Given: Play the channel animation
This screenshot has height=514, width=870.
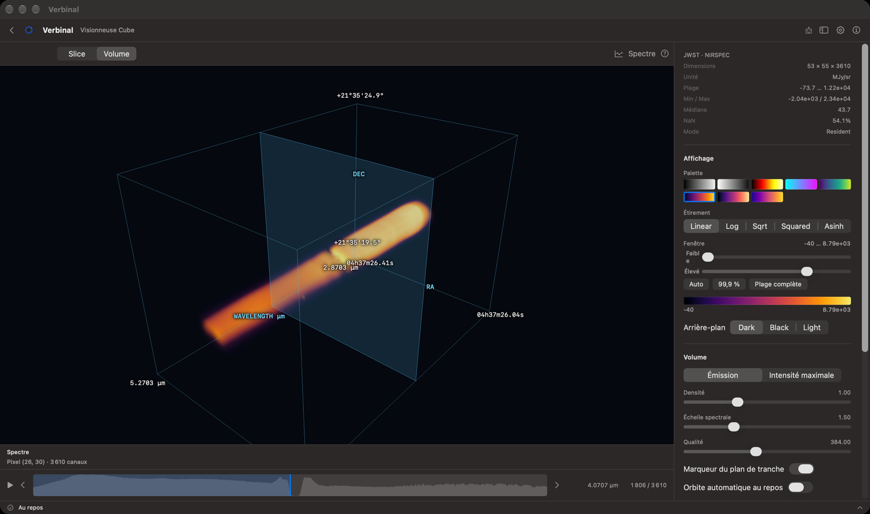Looking at the screenshot, I should click(x=10, y=485).
